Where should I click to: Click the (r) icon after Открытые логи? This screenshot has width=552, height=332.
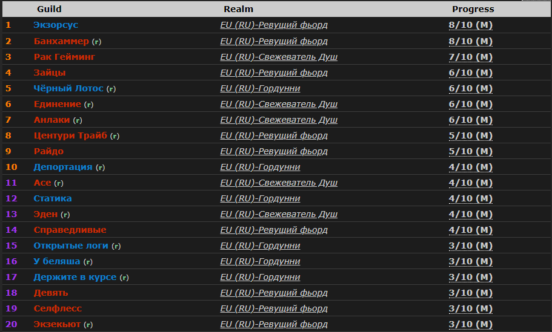tap(116, 246)
